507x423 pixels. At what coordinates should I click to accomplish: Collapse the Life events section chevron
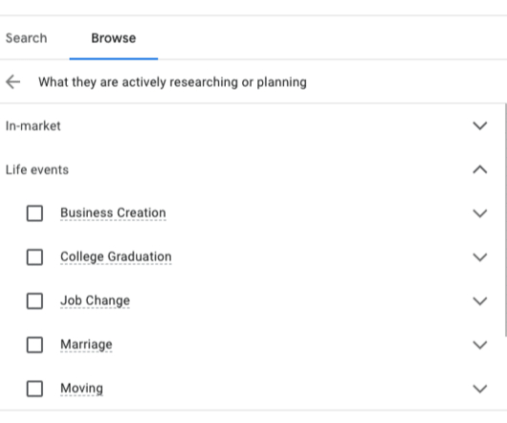click(x=480, y=169)
